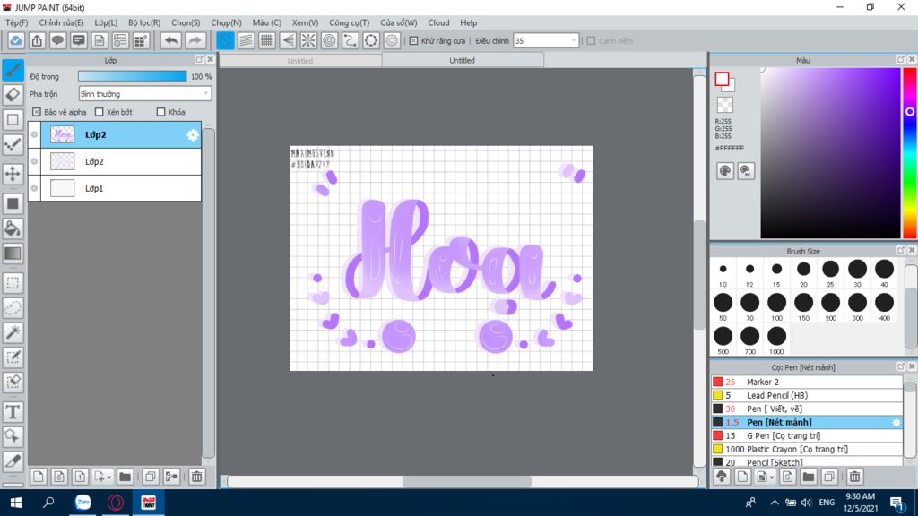This screenshot has height=516, width=918.
Task: Choose the G Pen brush
Action: point(807,435)
